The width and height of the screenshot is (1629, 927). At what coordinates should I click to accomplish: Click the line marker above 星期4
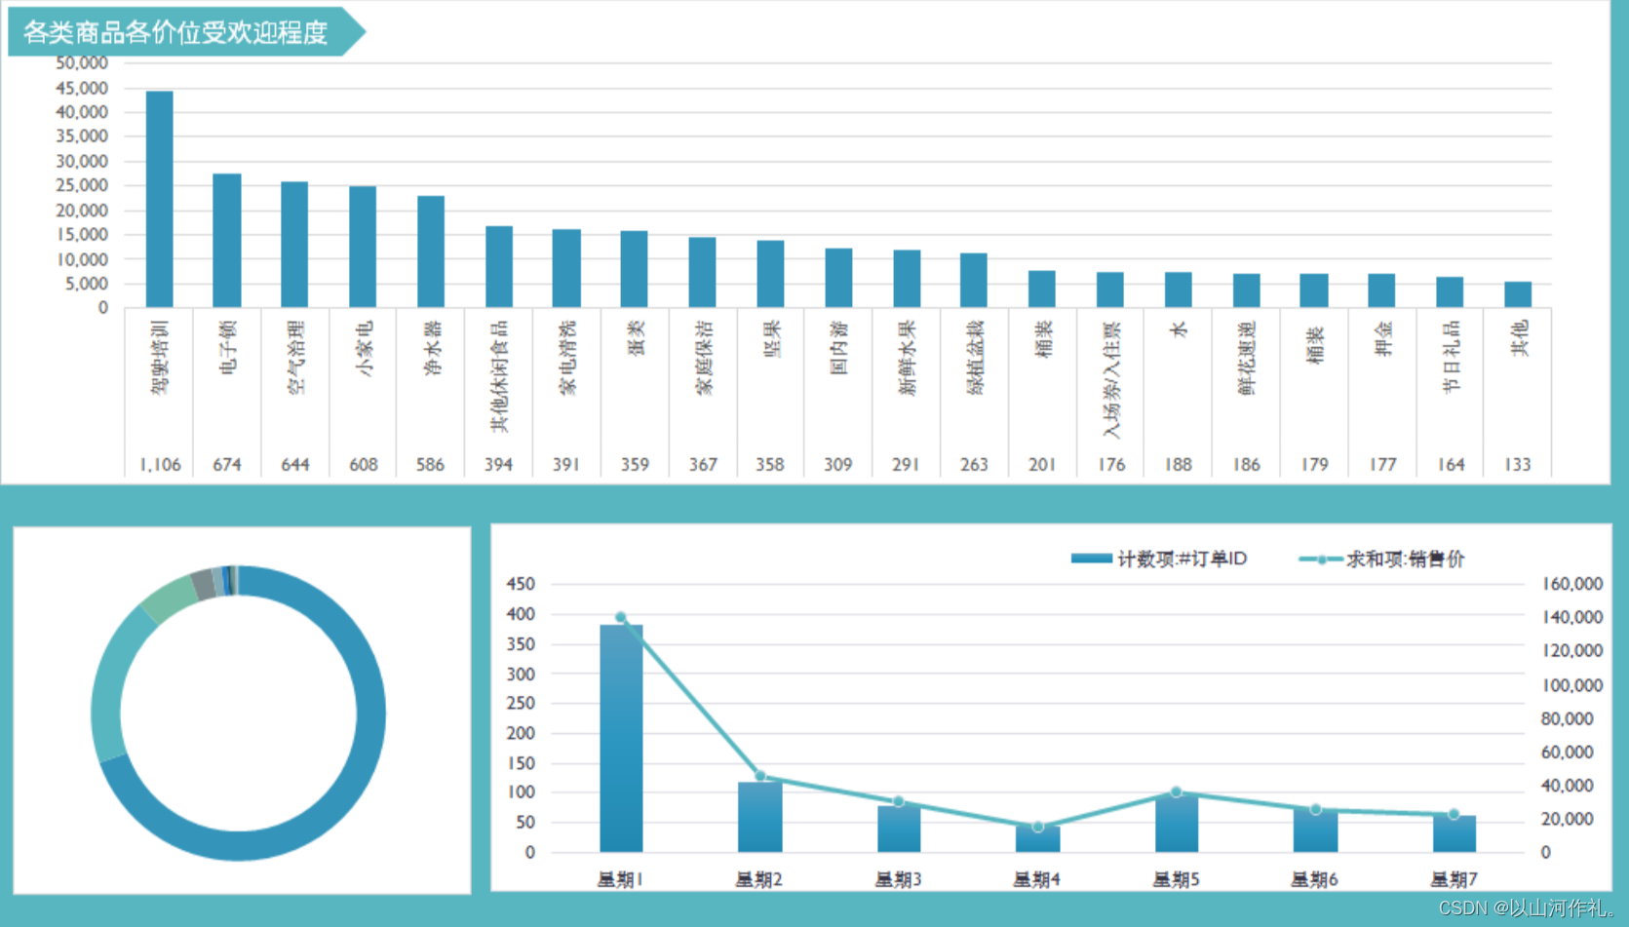click(1038, 827)
